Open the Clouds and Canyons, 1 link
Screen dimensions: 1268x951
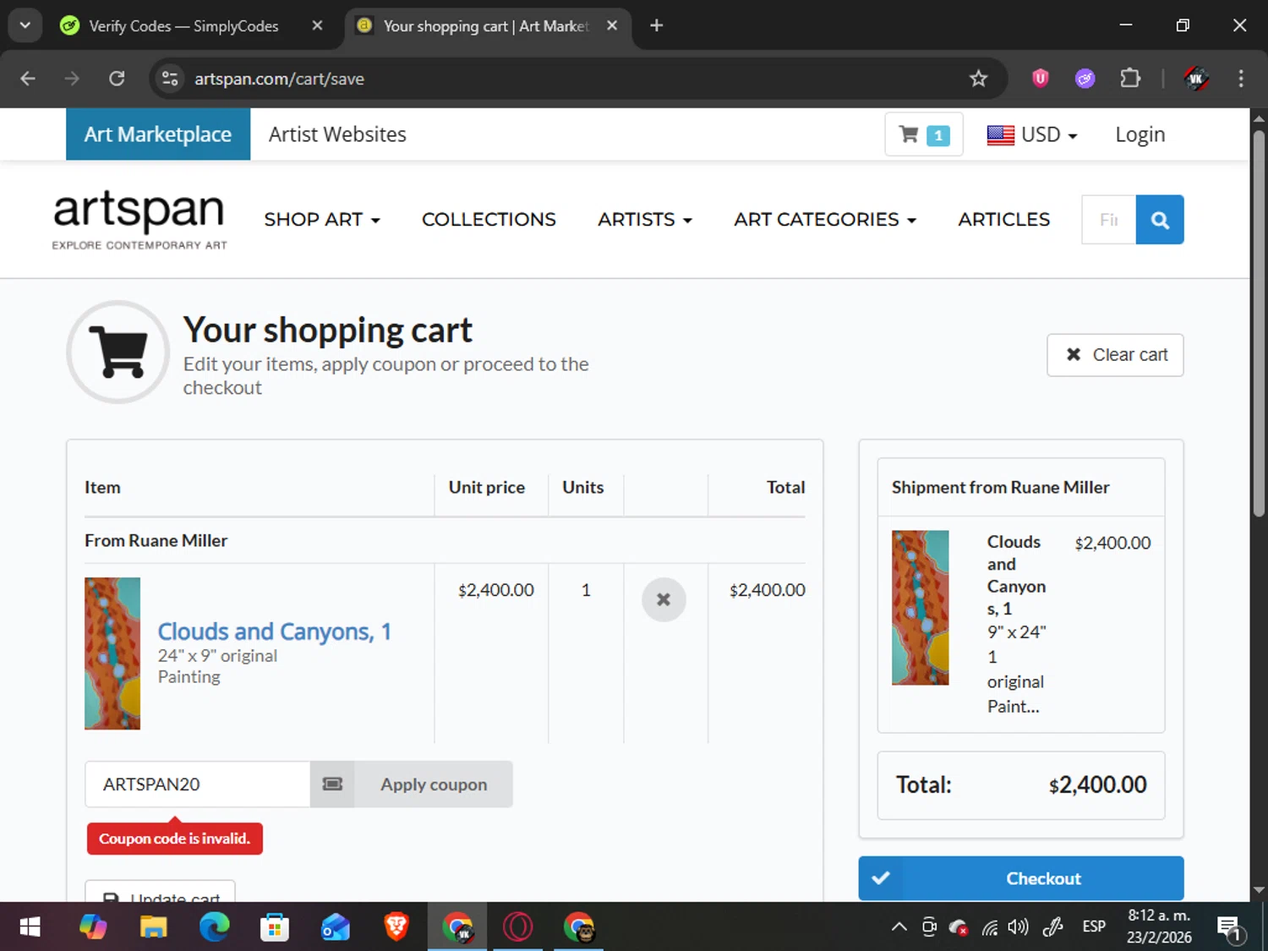pos(274,631)
